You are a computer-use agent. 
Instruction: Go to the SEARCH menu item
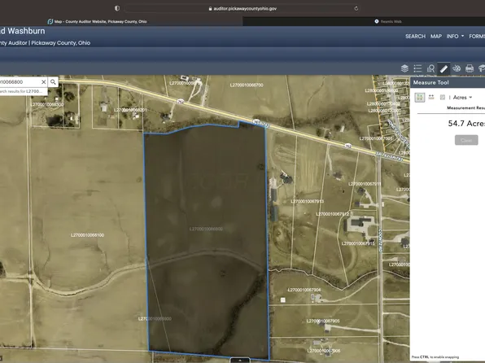(x=415, y=36)
